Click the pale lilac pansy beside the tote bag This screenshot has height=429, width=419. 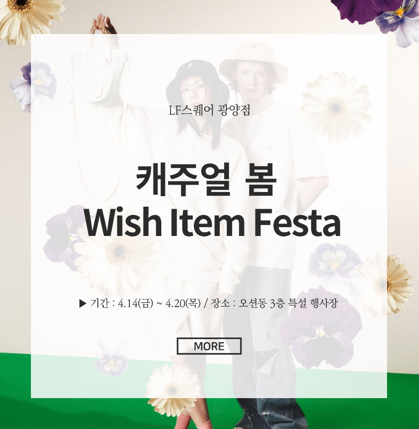(x=34, y=85)
